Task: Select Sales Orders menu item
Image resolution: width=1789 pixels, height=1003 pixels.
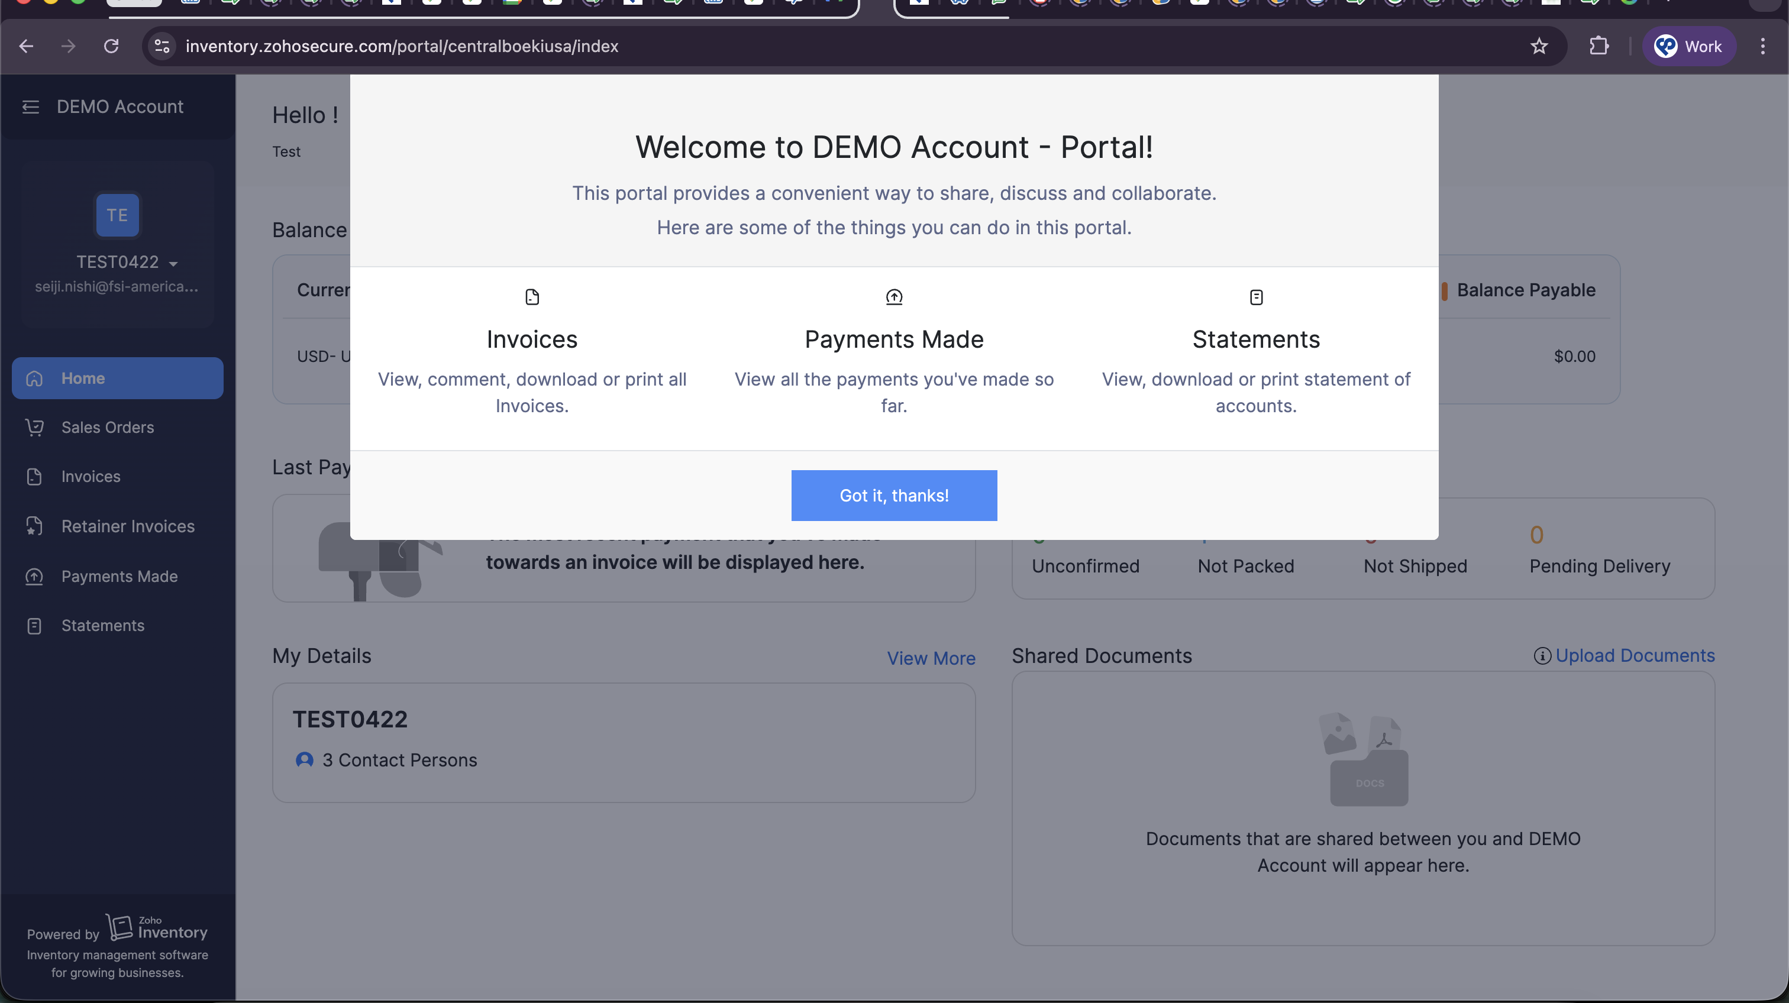Action: point(108,428)
